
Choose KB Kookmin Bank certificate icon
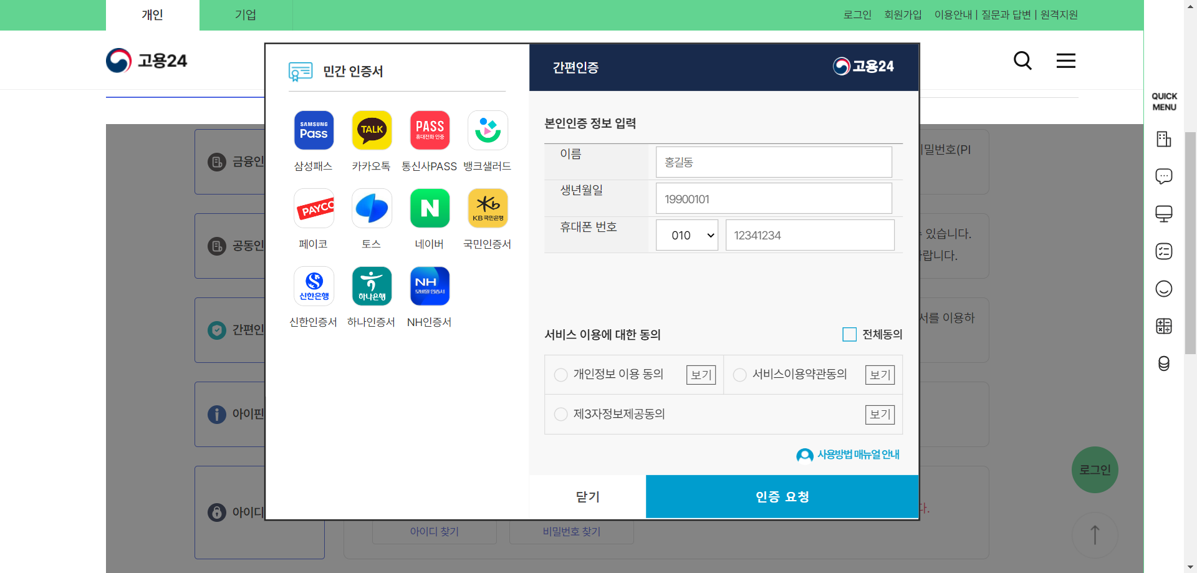(488, 208)
